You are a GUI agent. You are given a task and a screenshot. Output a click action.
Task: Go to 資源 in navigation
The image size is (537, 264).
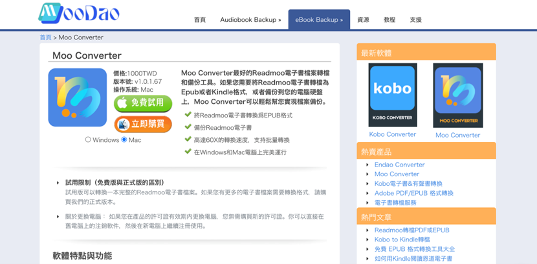tap(363, 20)
